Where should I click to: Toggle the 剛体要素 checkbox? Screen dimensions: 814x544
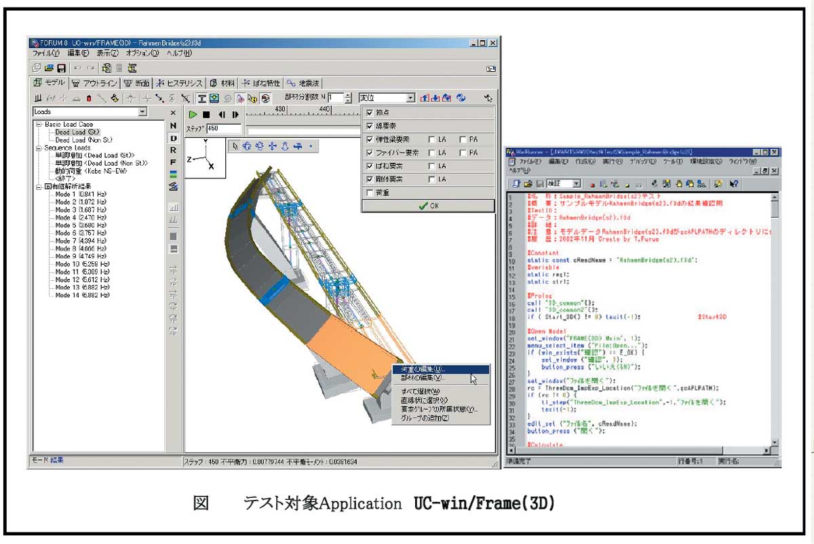370,180
